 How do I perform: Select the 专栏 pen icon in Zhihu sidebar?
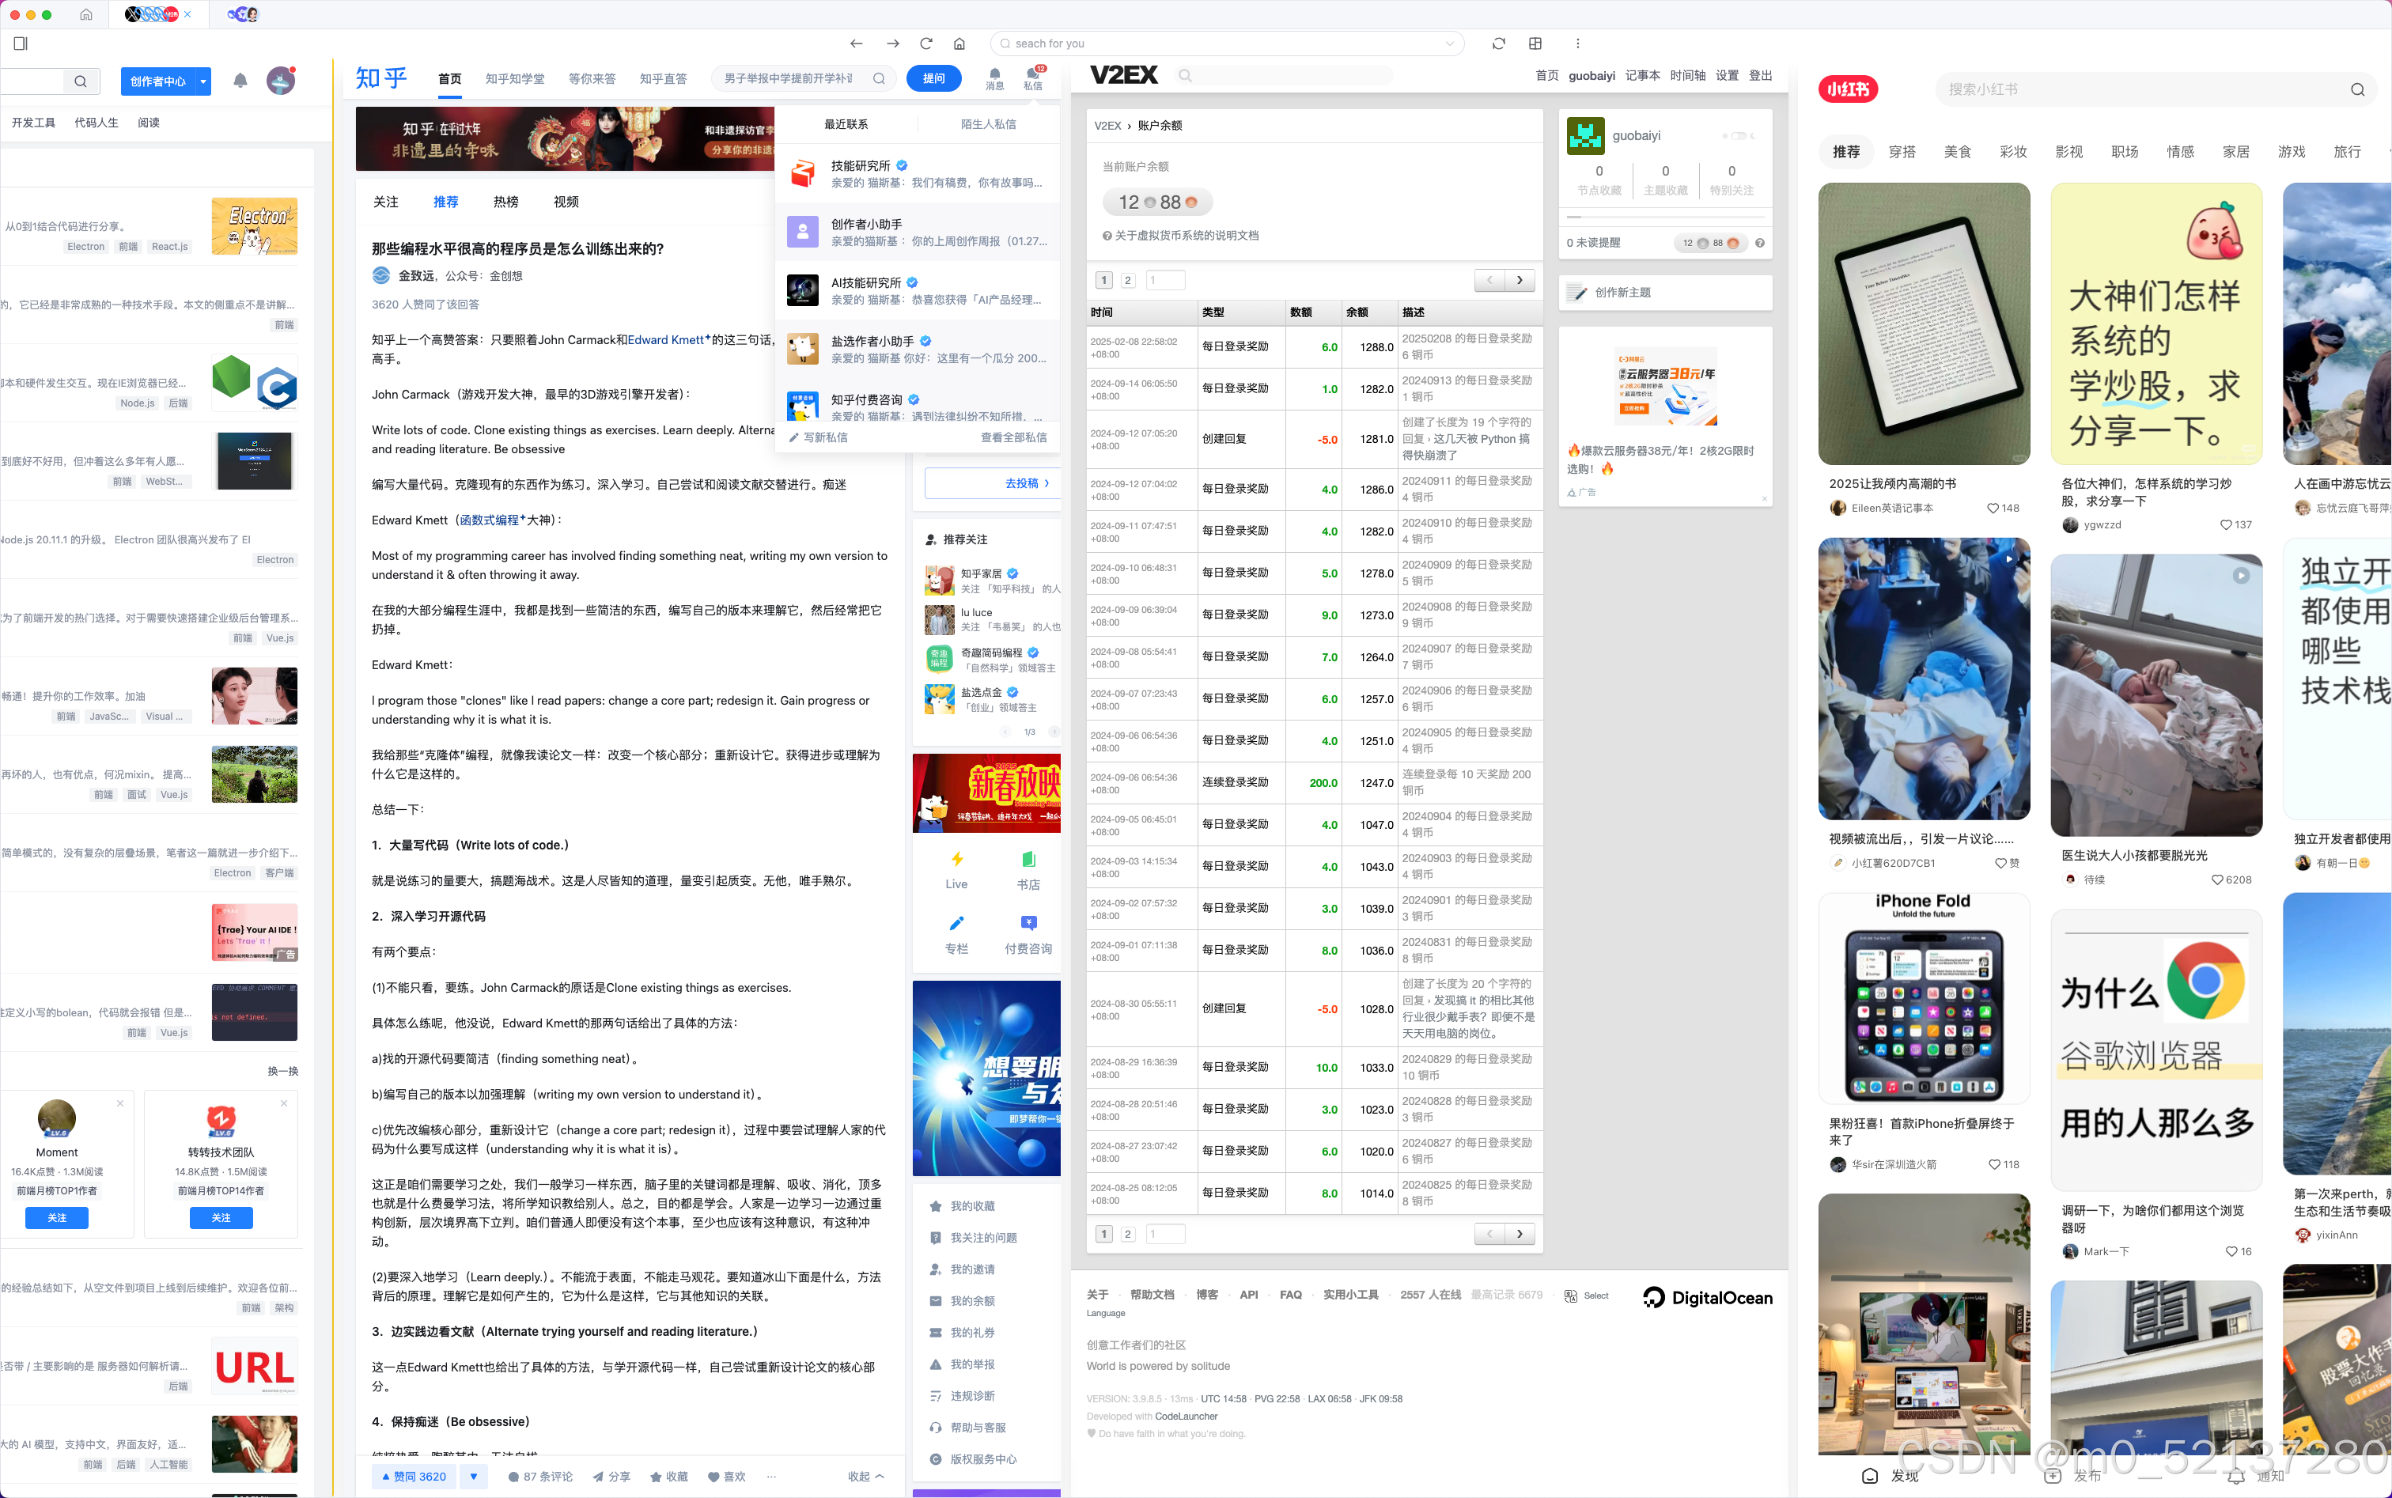click(x=956, y=925)
